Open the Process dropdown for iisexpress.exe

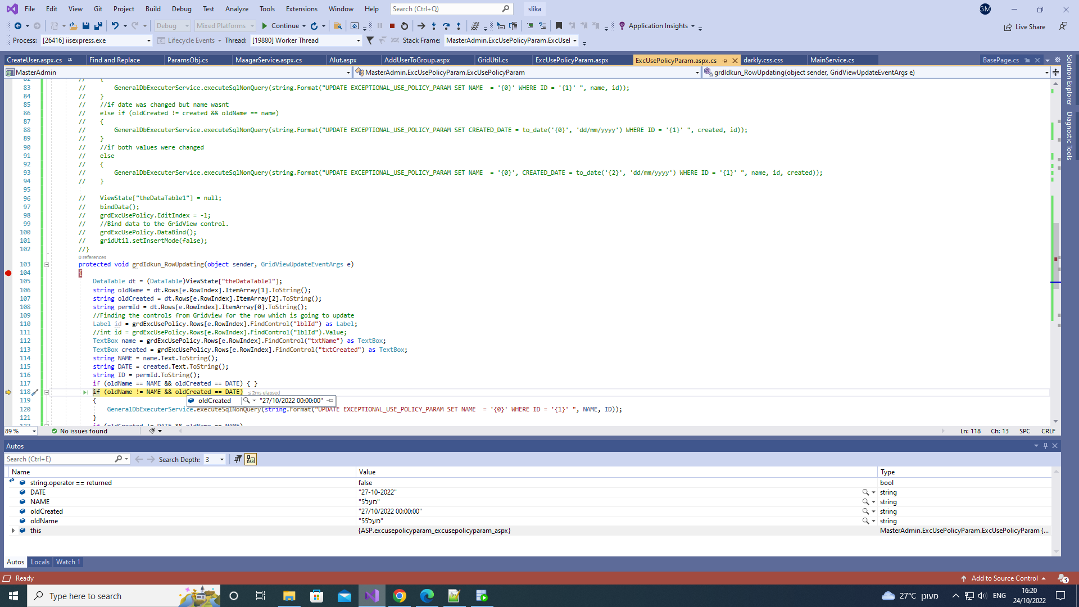tap(148, 40)
